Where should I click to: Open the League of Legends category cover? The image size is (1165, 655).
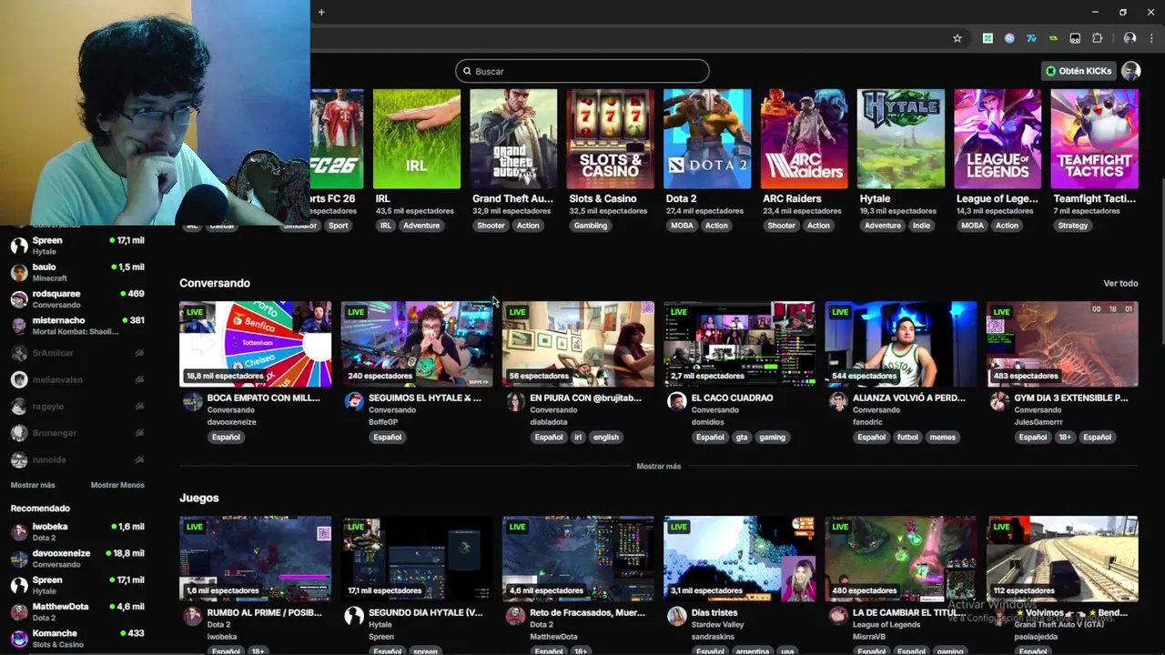(998, 138)
